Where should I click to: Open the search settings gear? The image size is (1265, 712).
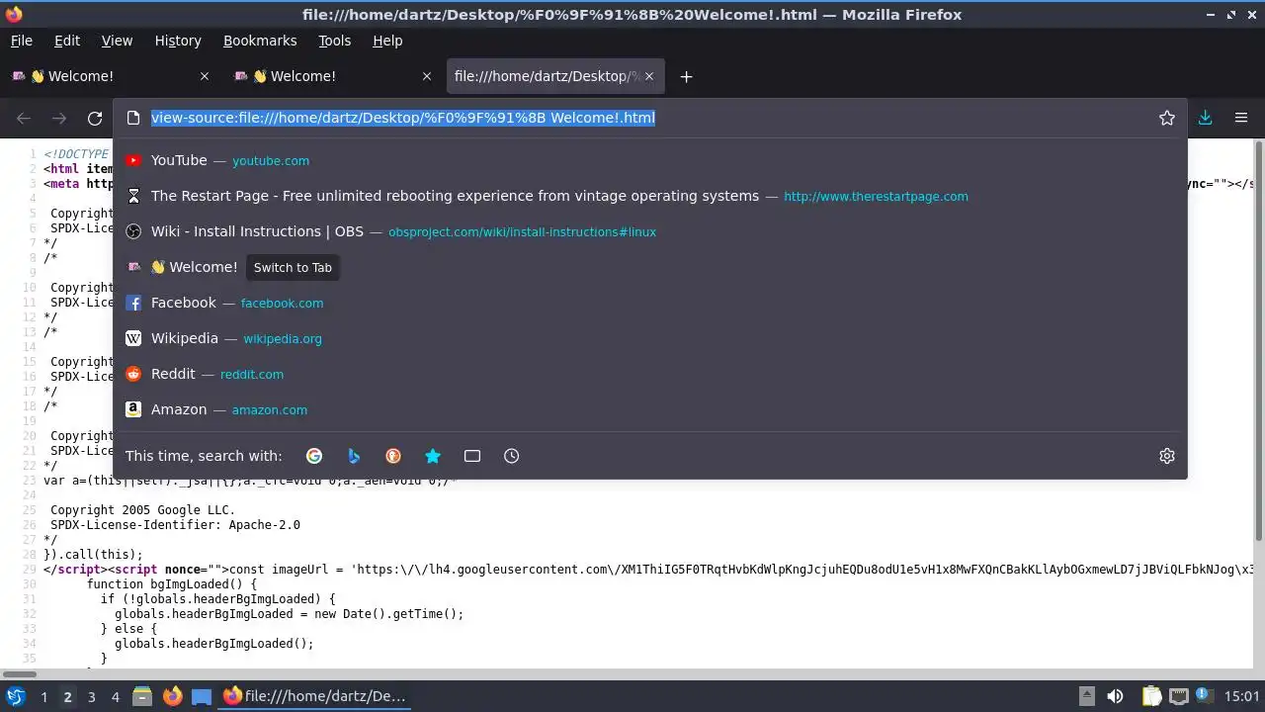pos(1167,456)
